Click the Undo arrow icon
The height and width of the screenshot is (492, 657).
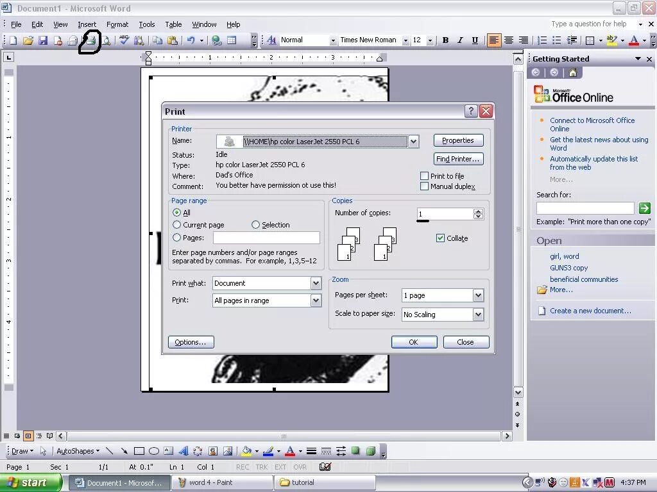coord(191,40)
